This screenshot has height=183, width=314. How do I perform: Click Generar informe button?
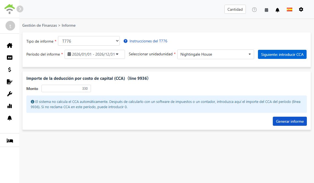290,121
